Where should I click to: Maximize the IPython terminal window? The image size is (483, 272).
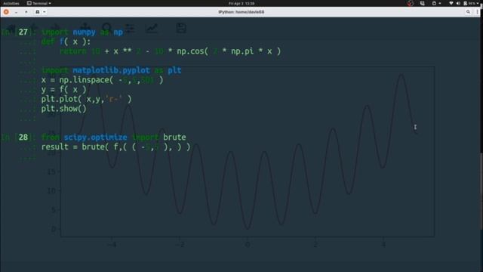coord(26,12)
